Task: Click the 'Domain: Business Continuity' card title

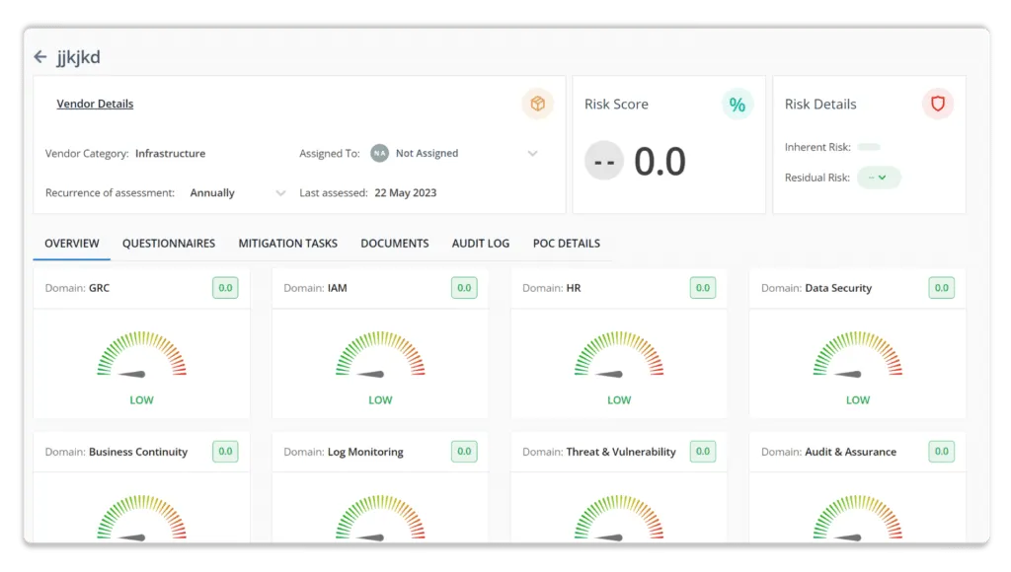Action: pyautogui.click(x=117, y=452)
